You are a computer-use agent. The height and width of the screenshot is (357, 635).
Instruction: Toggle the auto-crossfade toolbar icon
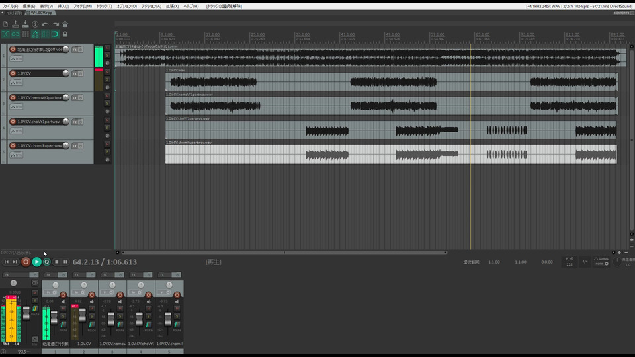coord(6,34)
